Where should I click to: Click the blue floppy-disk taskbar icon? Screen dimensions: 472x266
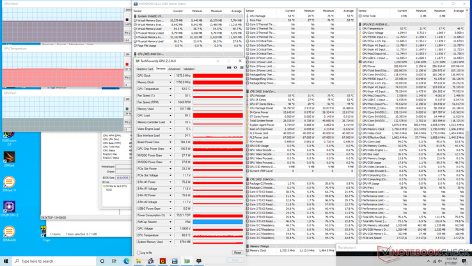(x=175, y=261)
